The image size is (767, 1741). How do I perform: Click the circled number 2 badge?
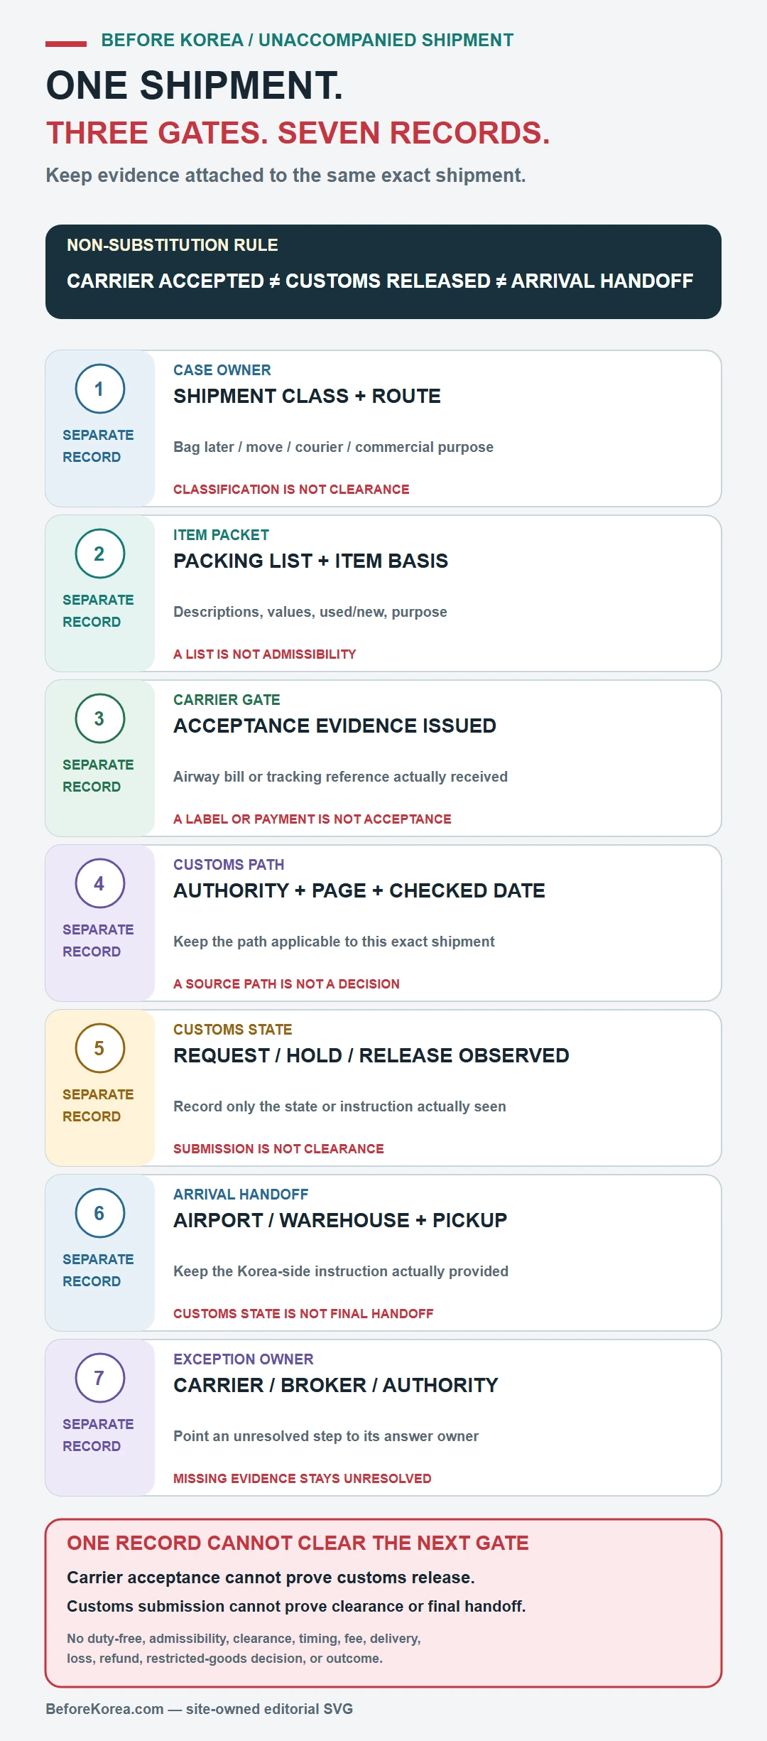point(100,554)
